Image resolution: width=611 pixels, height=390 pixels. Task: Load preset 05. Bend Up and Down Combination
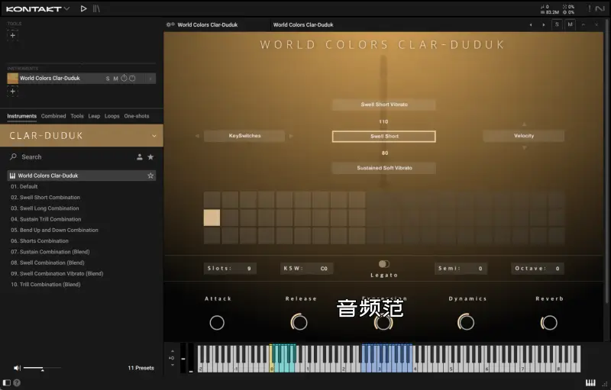pyautogui.click(x=54, y=230)
